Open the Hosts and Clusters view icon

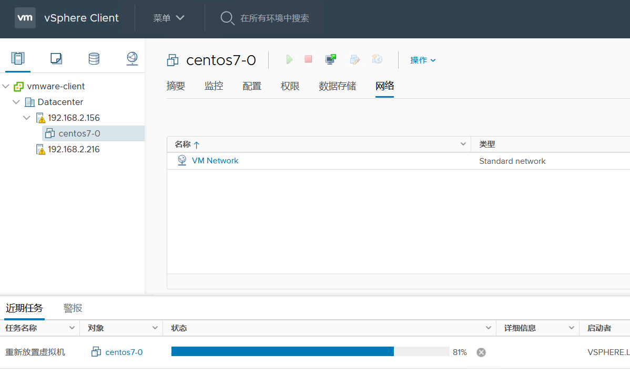[x=18, y=59]
